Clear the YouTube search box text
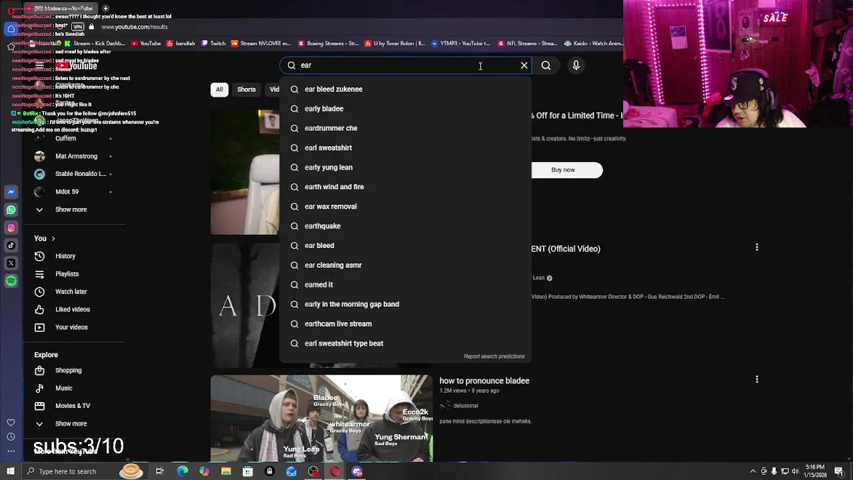Viewport: 853px width, 480px height. click(x=524, y=65)
